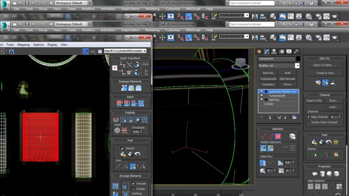
Task: Open the Create command panel tab
Action: click(x=259, y=52)
